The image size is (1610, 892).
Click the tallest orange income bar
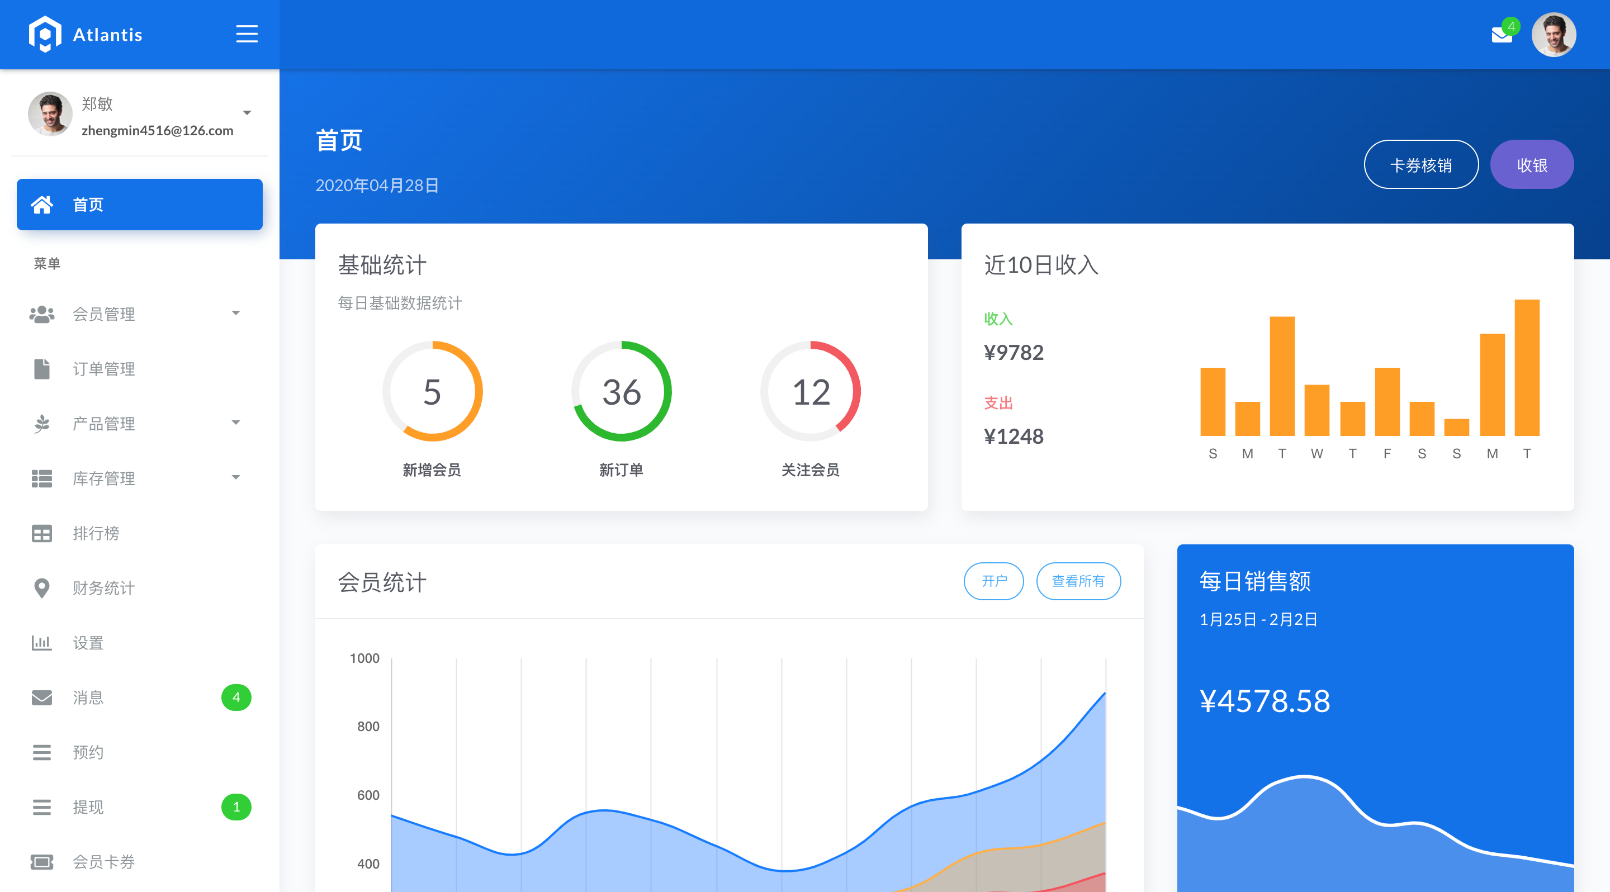click(x=1526, y=368)
